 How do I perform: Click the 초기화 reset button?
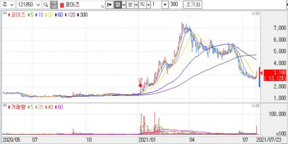tap(193, 5)
